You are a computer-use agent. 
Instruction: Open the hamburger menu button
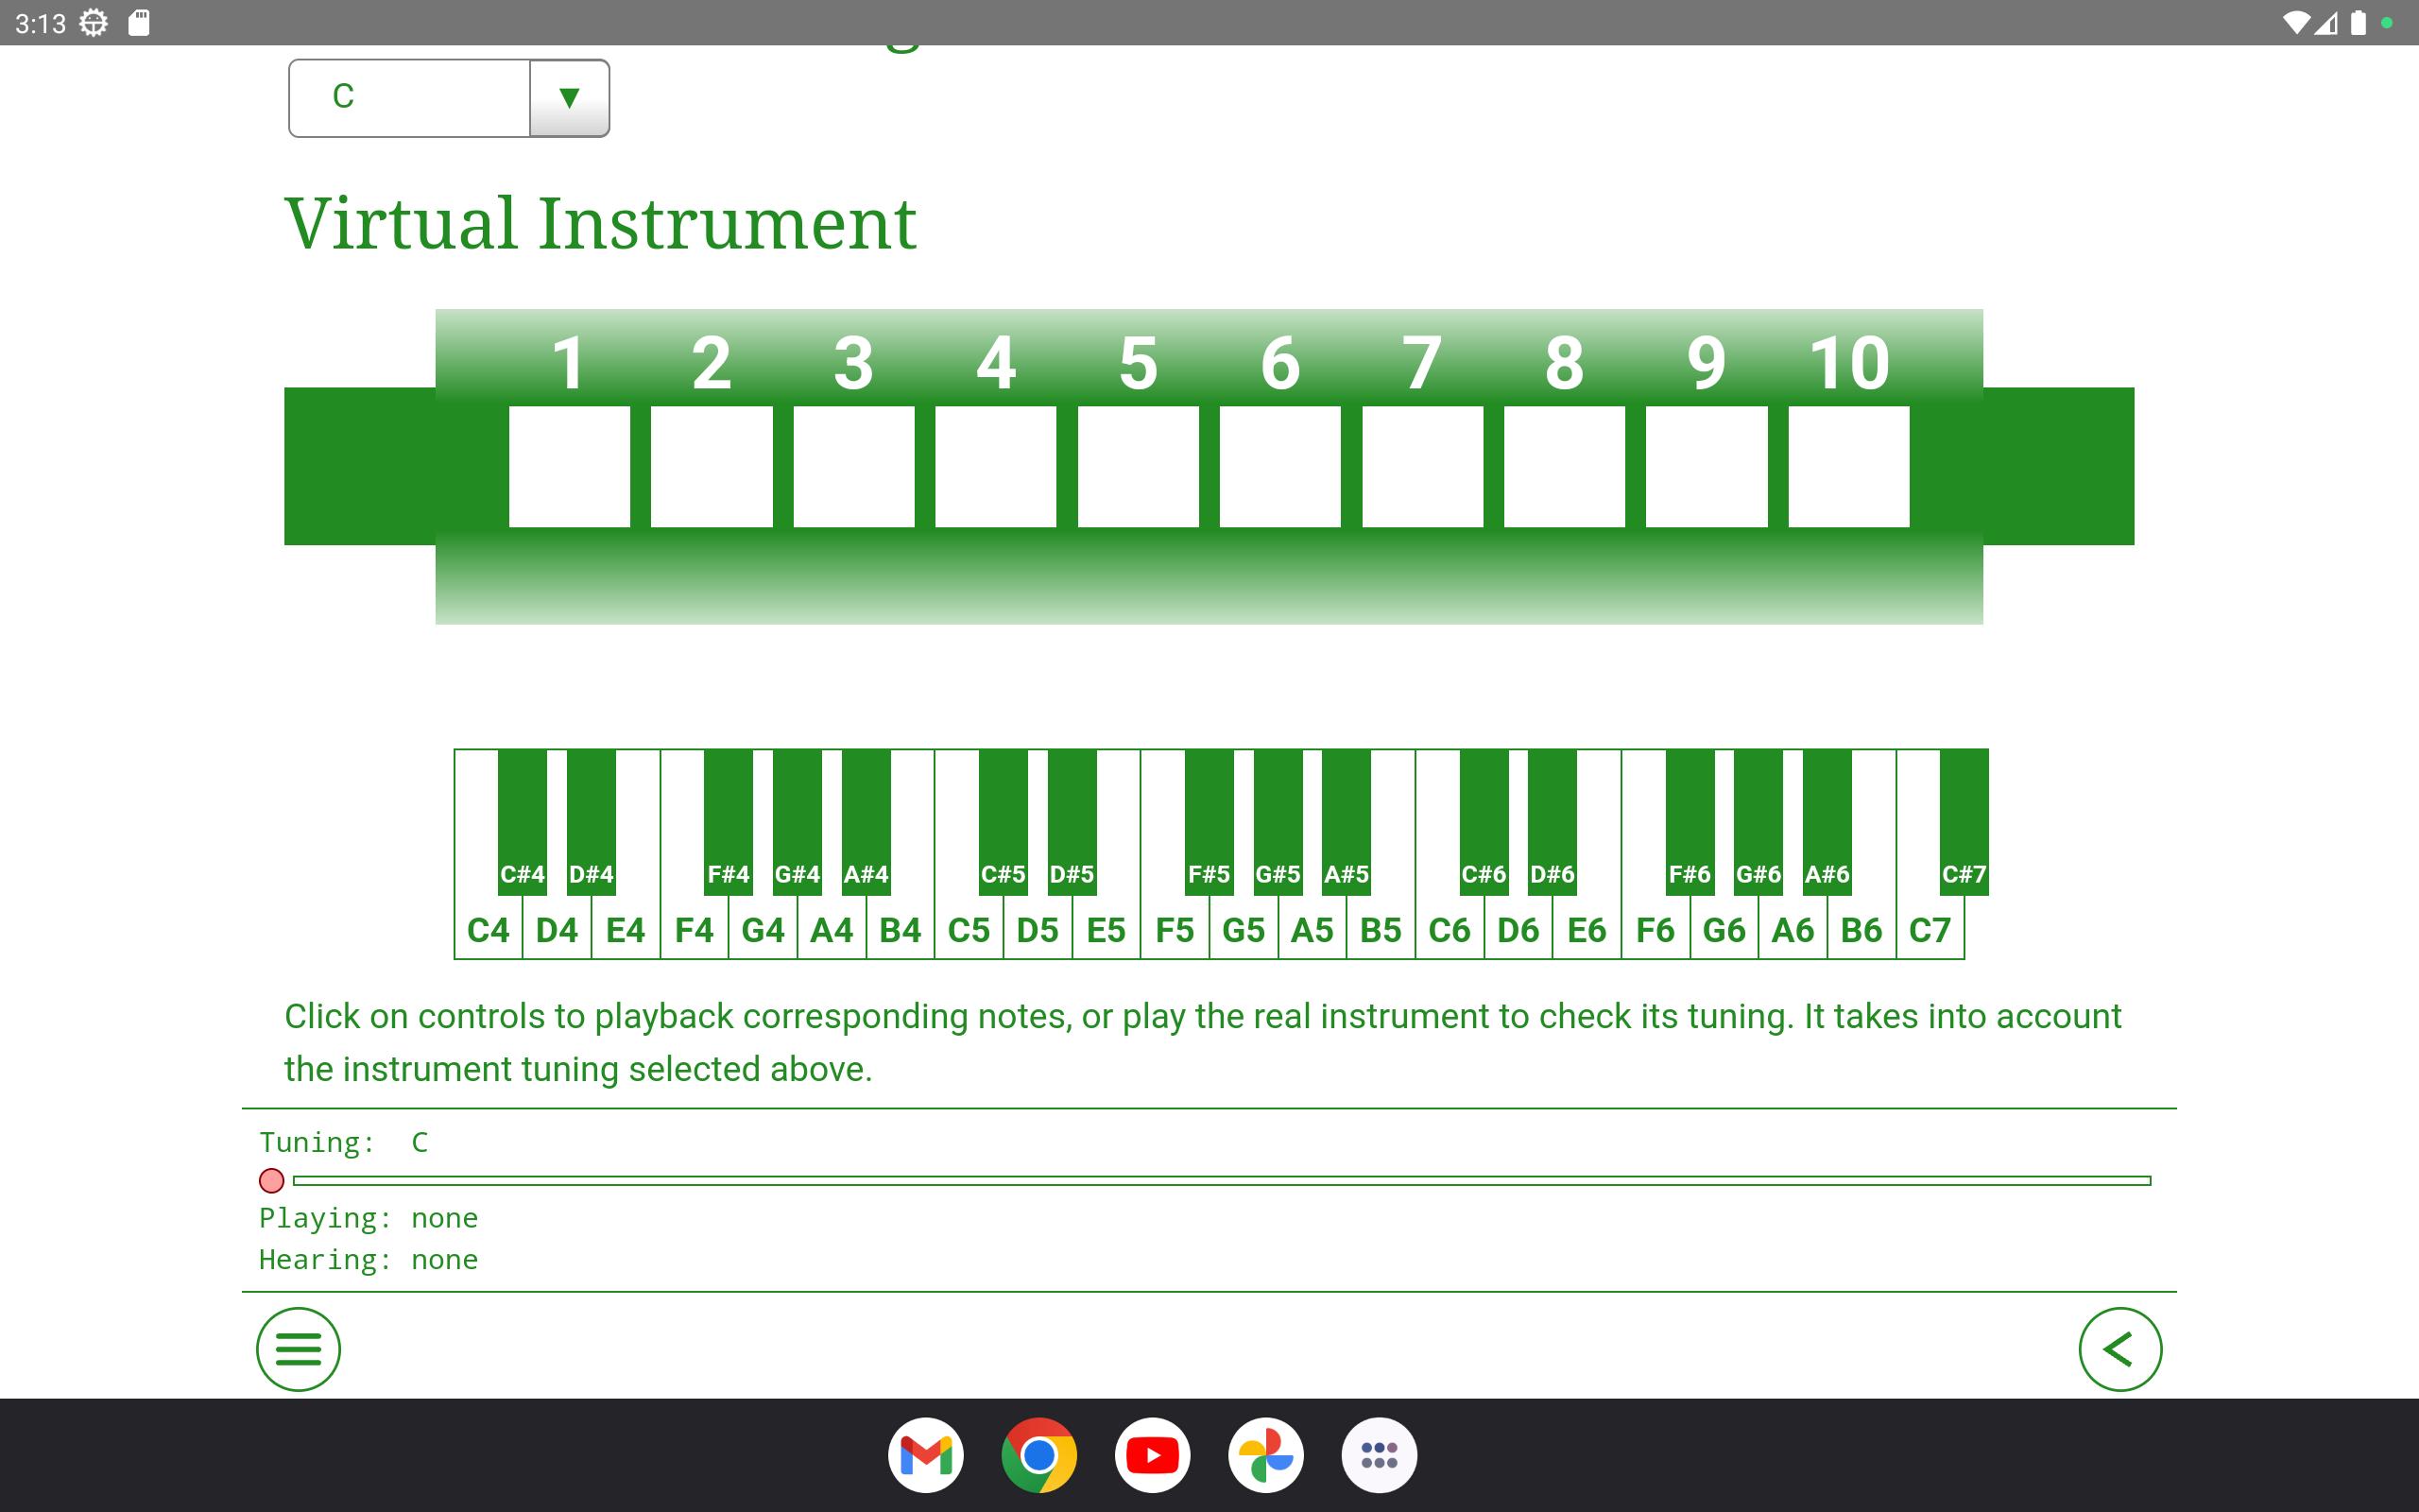(298, 1349)
